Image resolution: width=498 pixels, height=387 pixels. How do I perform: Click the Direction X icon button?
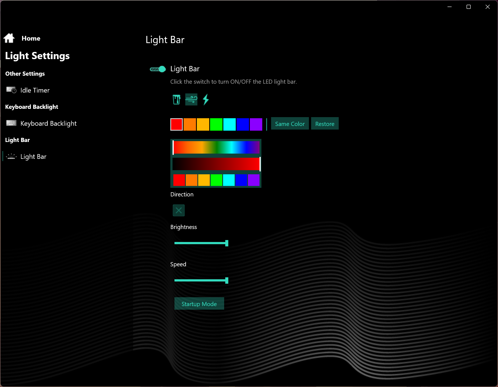pos(179,210)
